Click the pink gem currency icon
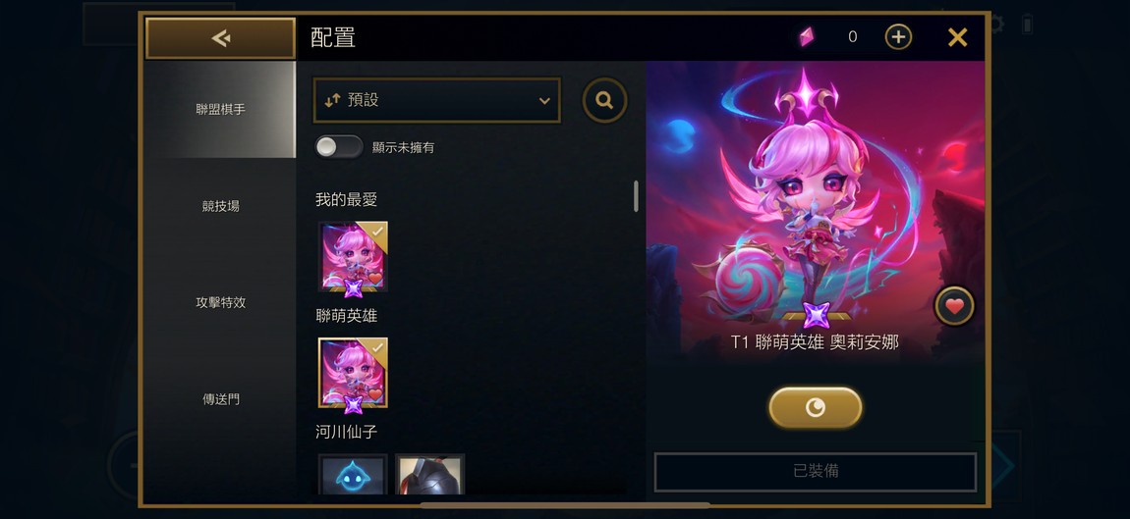This screenshot has width=1130, height=519. point(807,37)
